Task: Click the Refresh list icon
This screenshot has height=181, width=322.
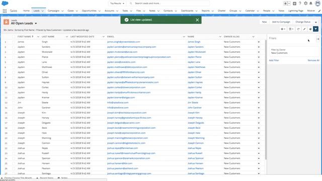Action: coord(298,29)
